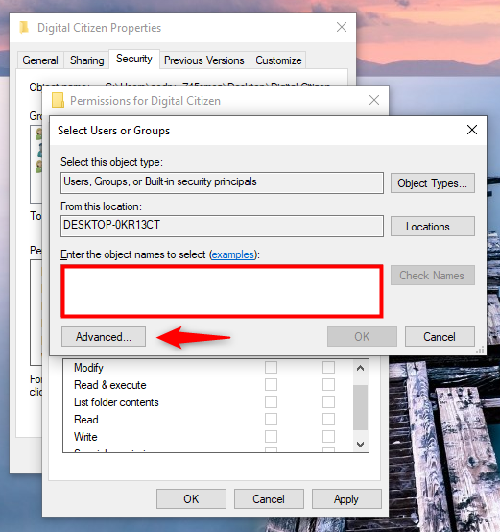Screen dimensions: 500x532
Task: Tick the Allow checkbox for Modify
Action: pyautogui.click(x=271, y=368)
